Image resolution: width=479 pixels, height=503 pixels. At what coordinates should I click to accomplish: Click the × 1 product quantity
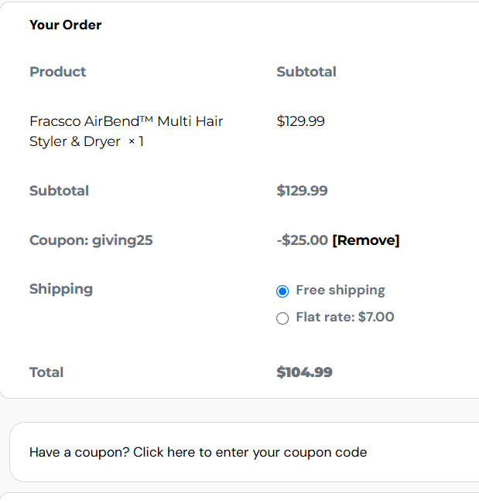[136, 142]
